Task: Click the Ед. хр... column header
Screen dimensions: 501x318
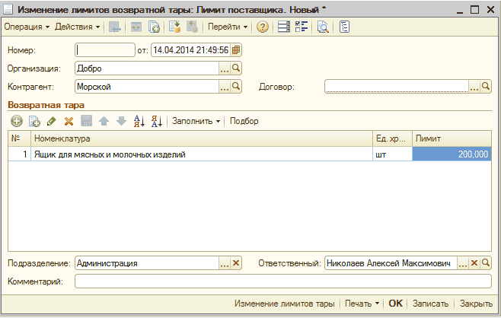Action: click(392, 138)
